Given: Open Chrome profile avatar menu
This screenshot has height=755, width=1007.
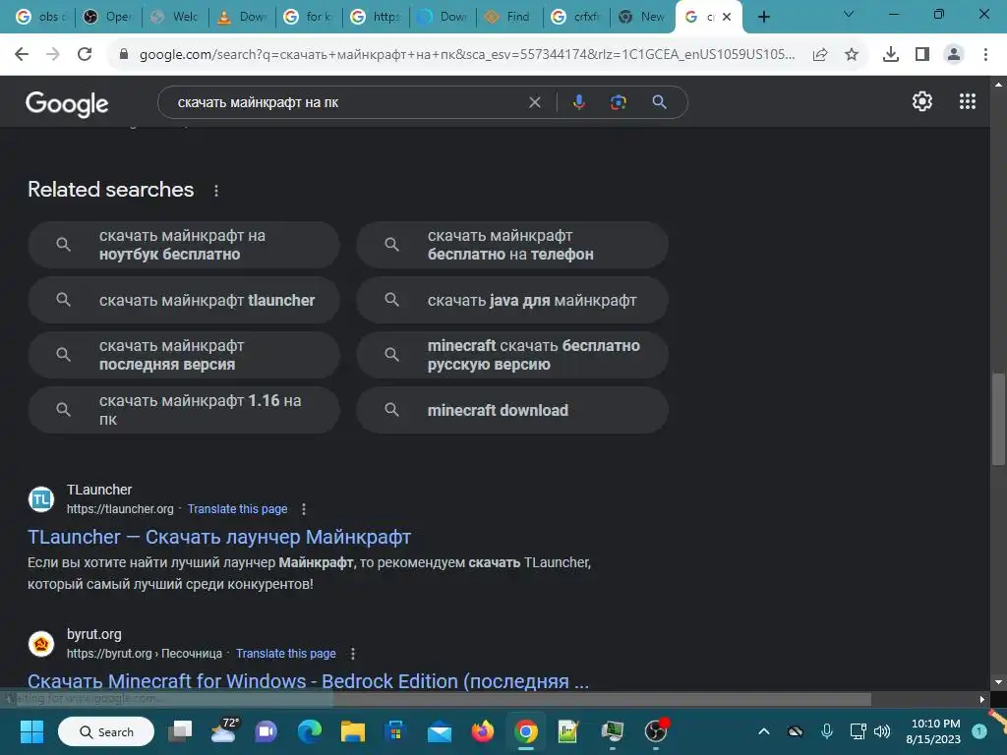Looking at the screenshot, I should [954, 55].
